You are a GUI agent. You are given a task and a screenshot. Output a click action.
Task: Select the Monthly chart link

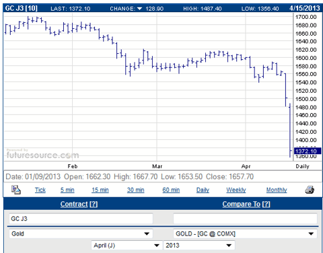pyautogui.click(x=277, y=190)
